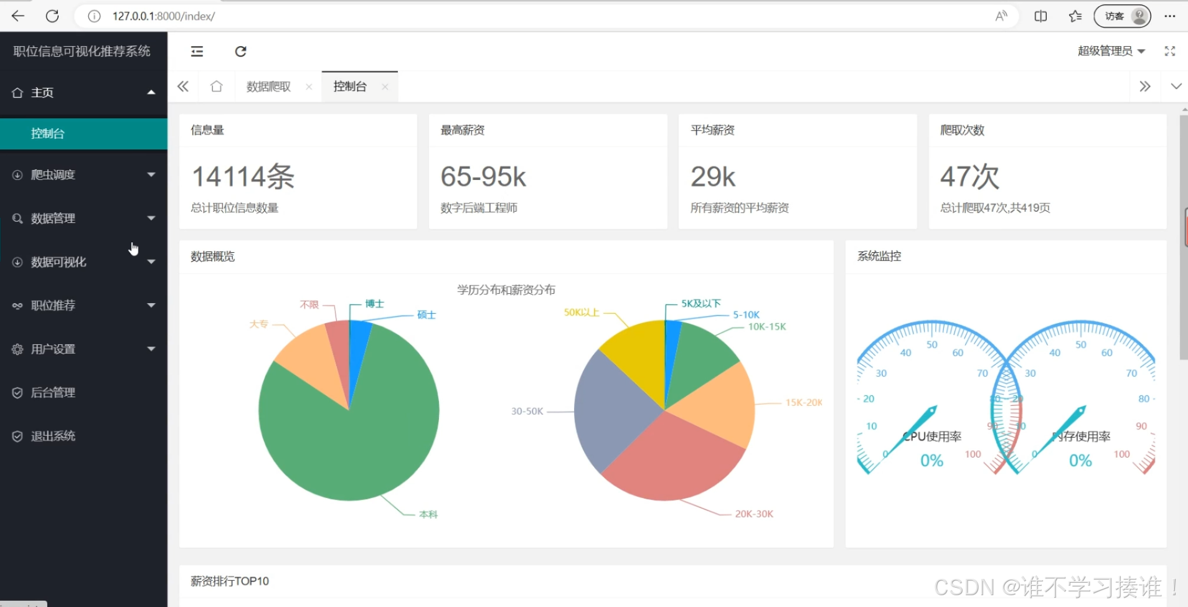The width and height of the screenshot is (1188, 607).
Task: Toggle fullscreen mode icon
Action: coord(1170,51)
